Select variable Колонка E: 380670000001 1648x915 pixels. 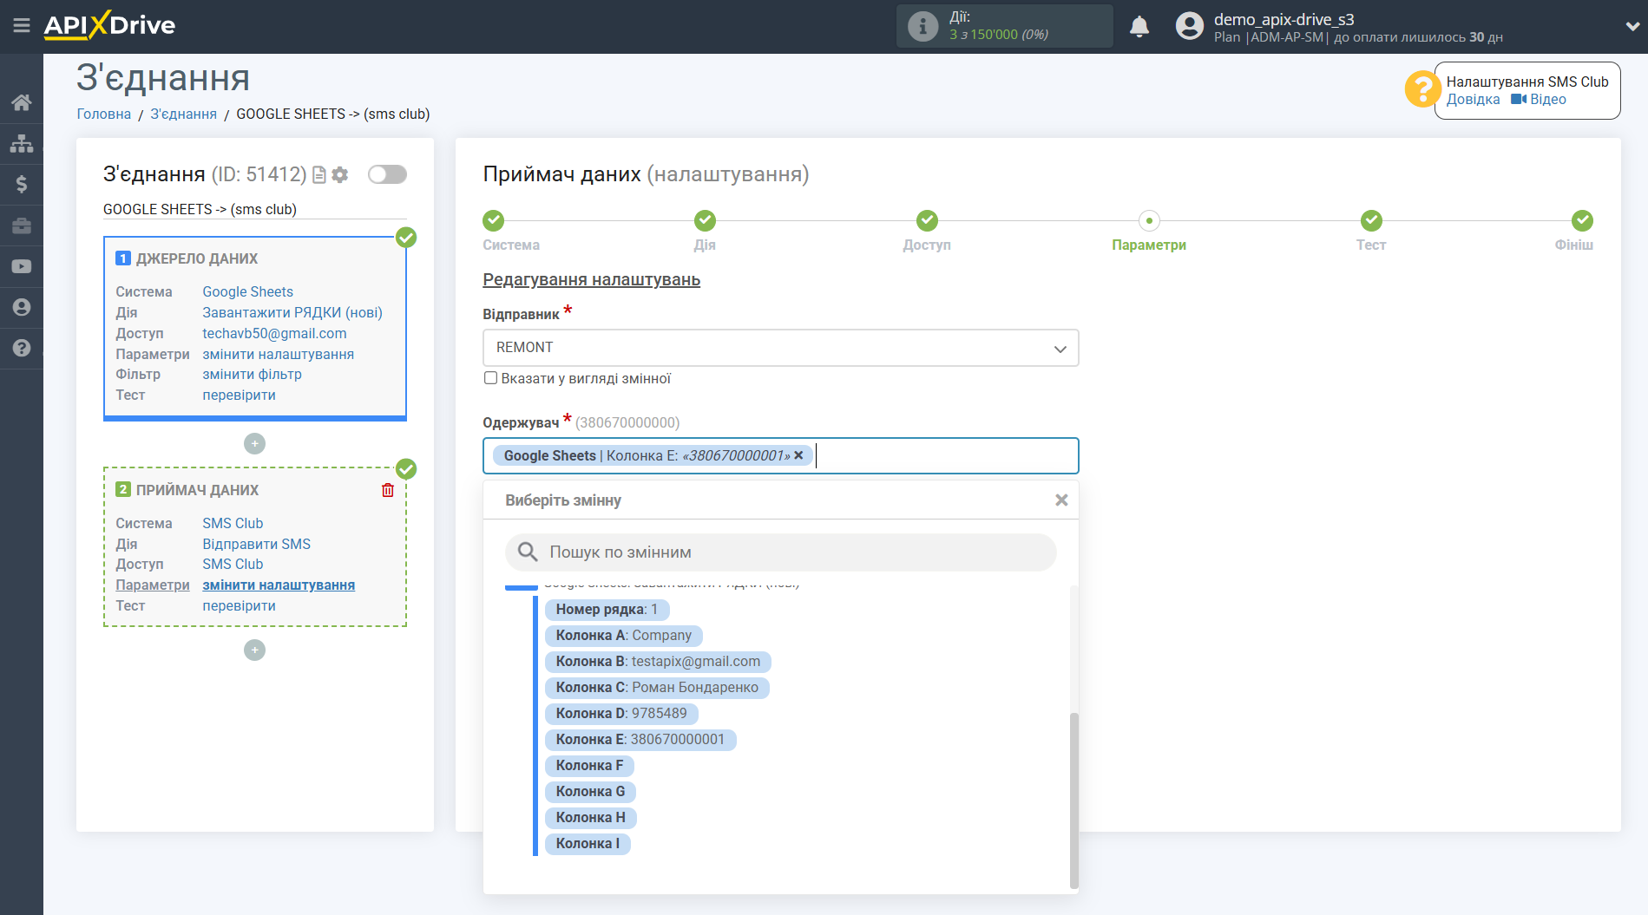[x=640, y=740]
